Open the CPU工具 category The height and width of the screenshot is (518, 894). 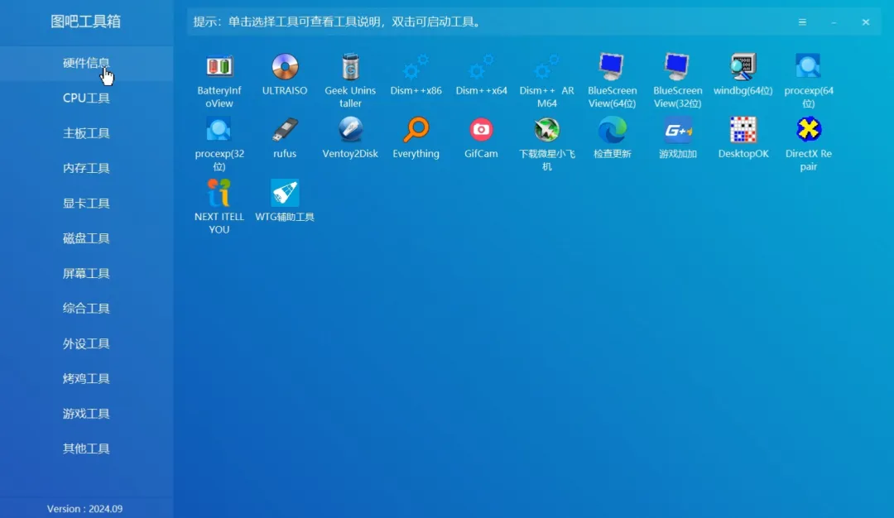tap(86, 98)
